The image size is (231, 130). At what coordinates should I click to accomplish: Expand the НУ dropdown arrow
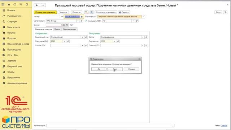[133, 21]
